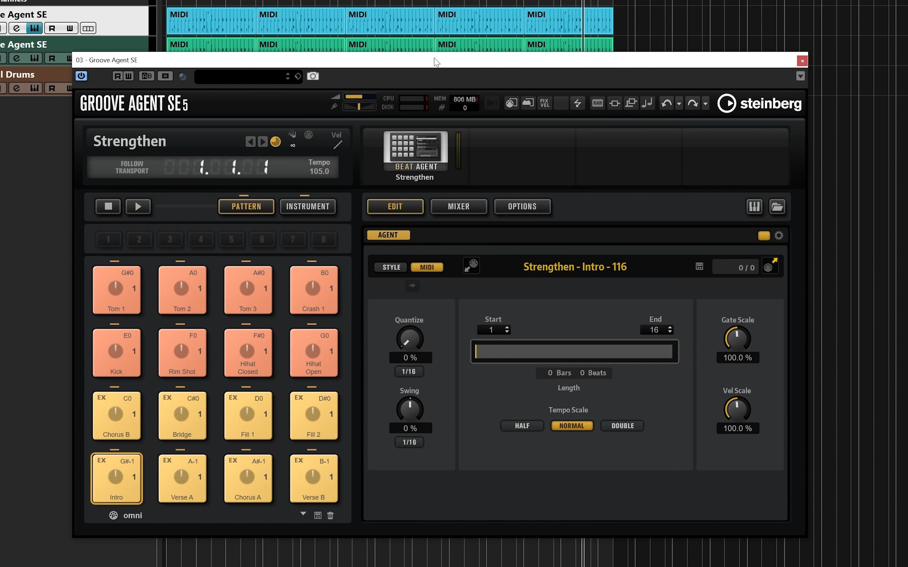Open the preset browser black field
This screenshot has height=567, width=908.
click(x=248, y=76)
